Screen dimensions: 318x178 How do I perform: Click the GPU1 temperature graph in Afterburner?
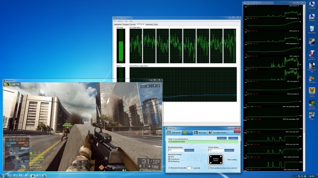[273, 24]
